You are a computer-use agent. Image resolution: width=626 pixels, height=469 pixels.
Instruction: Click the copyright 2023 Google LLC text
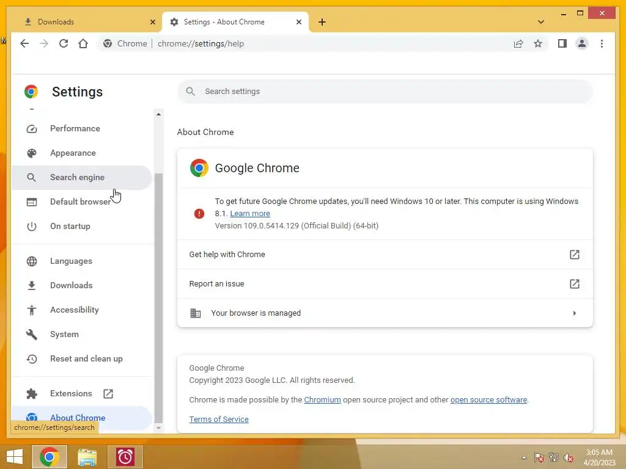pos(272,380)
